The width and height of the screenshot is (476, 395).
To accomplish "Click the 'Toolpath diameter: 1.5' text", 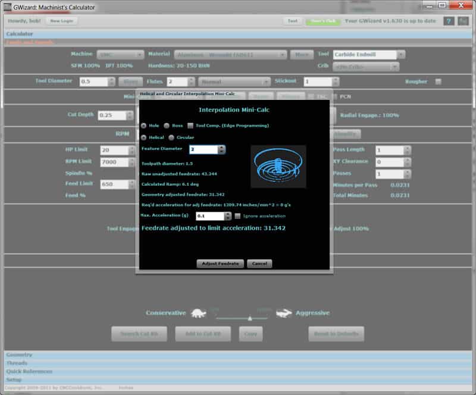I will point(167,164).
